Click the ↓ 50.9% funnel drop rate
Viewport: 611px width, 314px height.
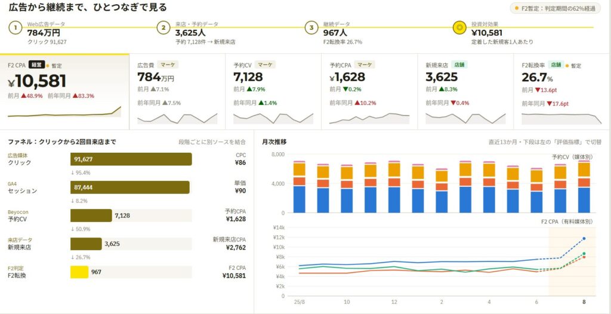click(81, 229)
